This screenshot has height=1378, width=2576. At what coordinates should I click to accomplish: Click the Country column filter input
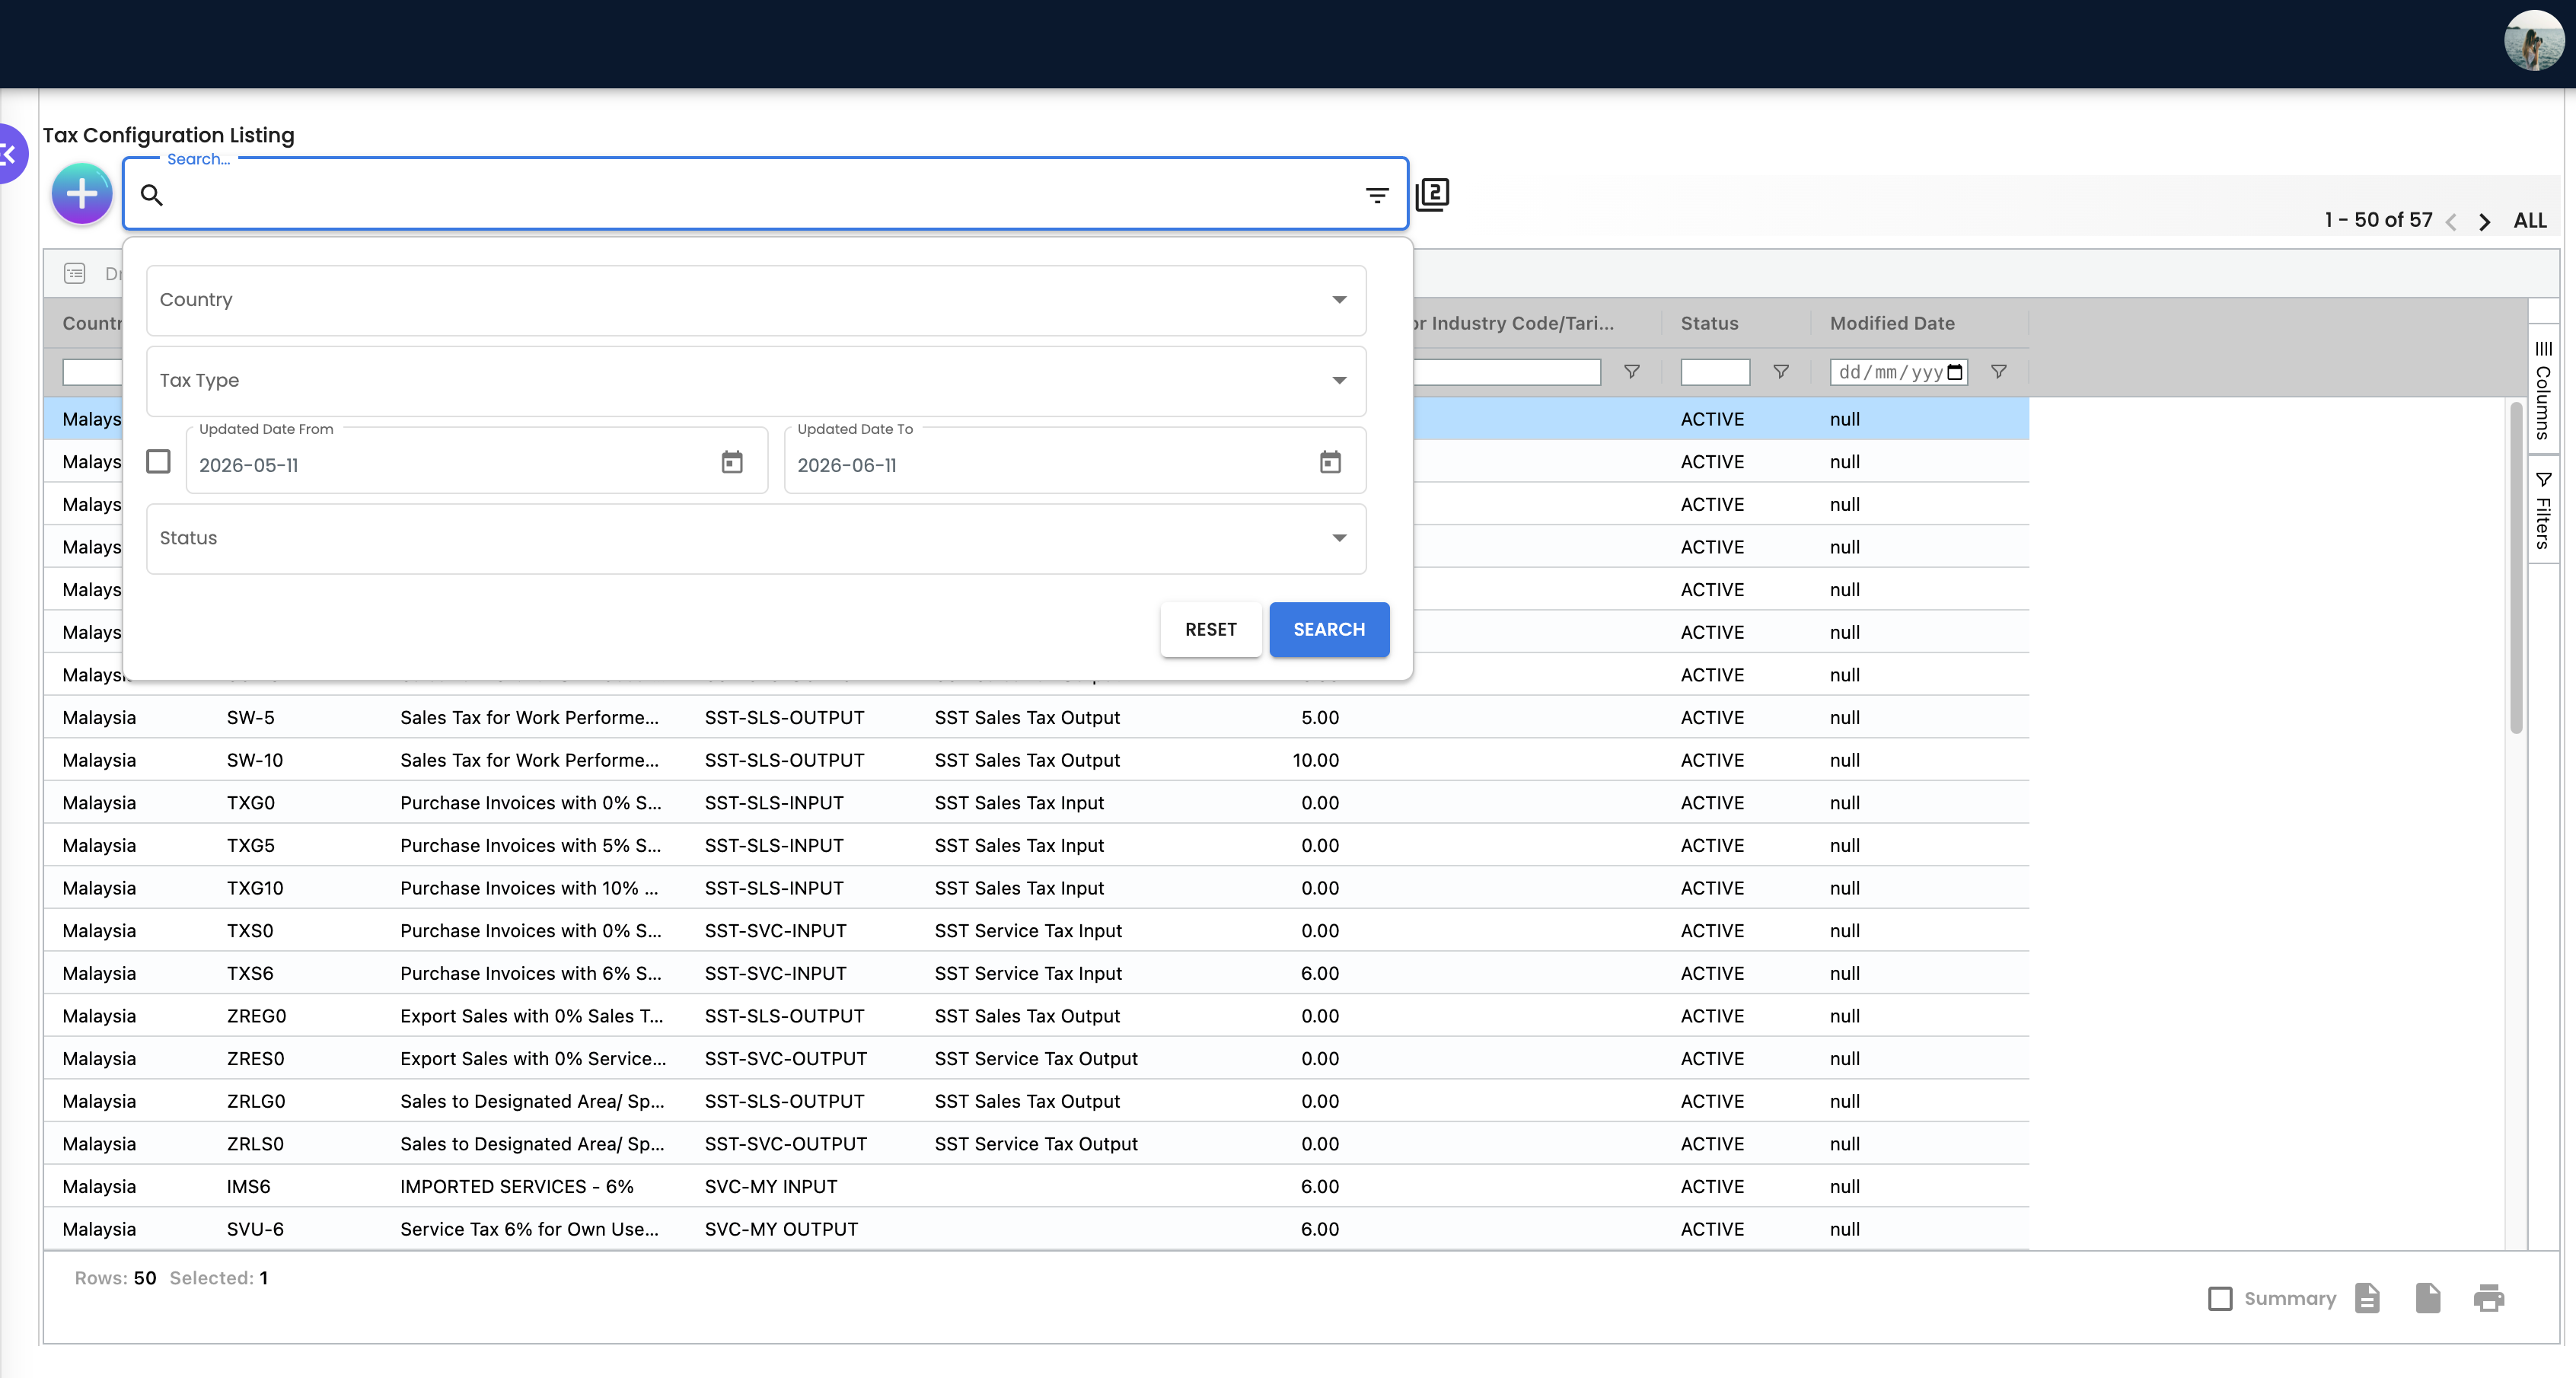92,372
